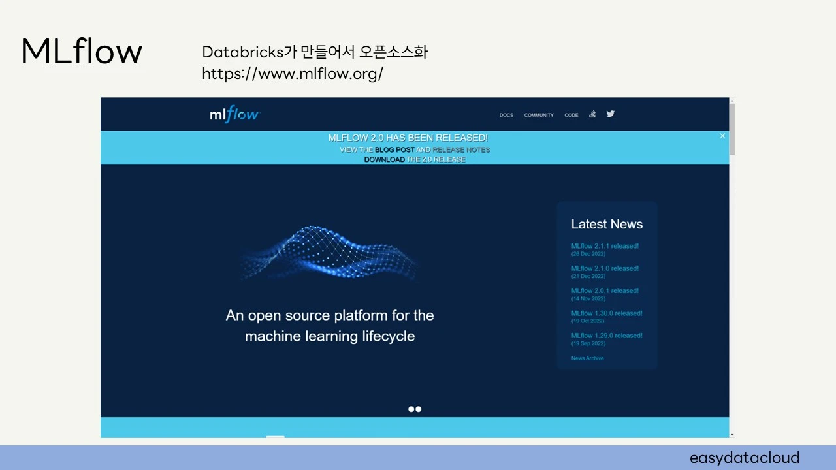Open the MLflow 1.30.0 released news item
836x470 pixels.
click(607, 313)
